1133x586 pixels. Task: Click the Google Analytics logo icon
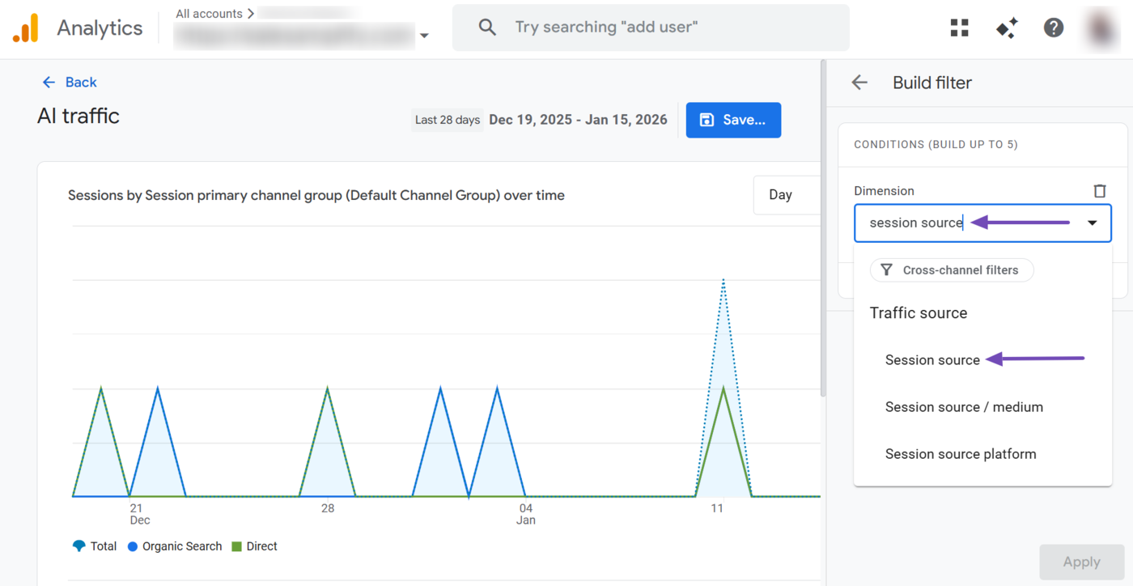25,28
